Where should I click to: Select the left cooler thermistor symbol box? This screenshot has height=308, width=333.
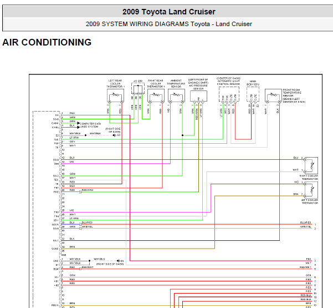click(x=311, y=190)
